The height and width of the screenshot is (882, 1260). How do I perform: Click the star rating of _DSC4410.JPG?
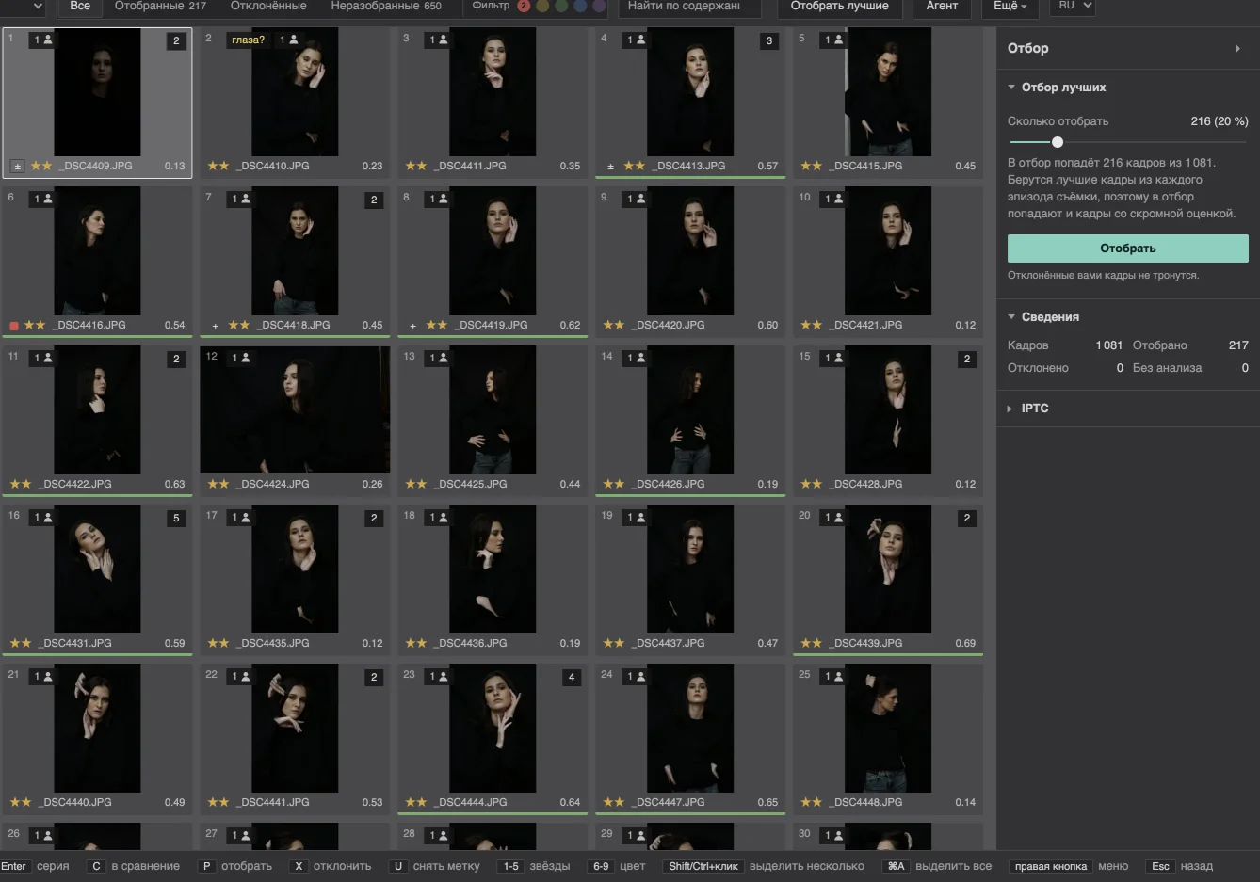(218, 166)
